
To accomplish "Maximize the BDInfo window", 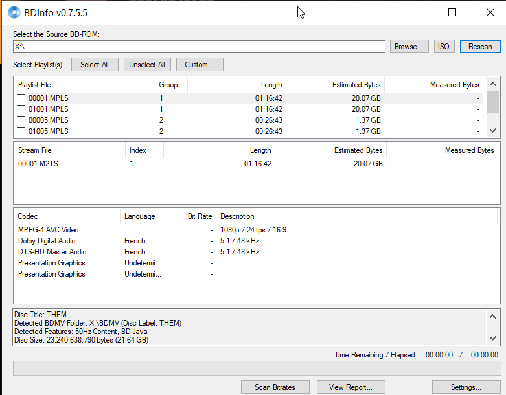I will tap(452, 12).
